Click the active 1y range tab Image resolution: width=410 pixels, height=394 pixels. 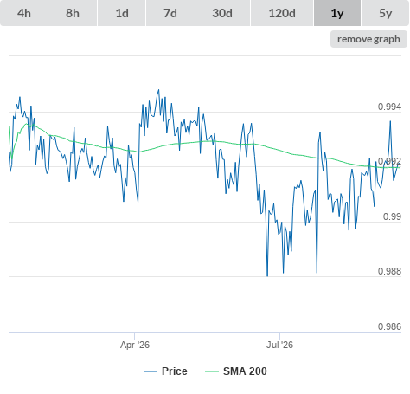pos(337,13)
